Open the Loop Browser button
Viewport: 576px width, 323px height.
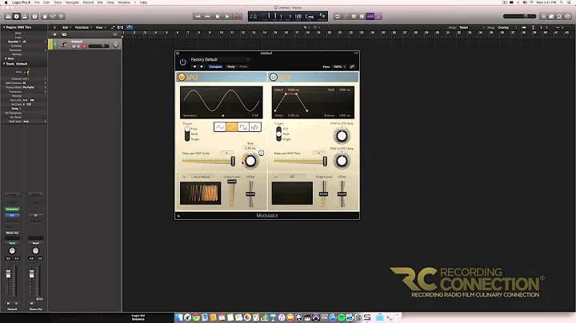pyautogui.click(x=559, y=16)
